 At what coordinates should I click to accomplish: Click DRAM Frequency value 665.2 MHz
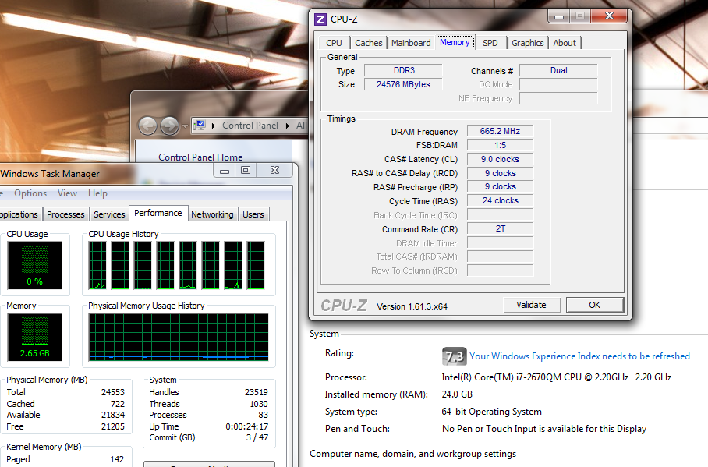pyautogui.click(x=501, y=131)
